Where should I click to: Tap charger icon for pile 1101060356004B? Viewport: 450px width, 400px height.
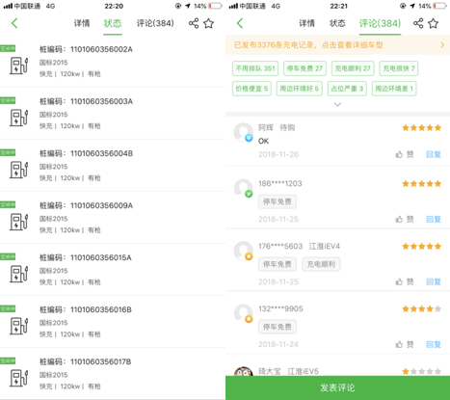click(19, 170)
